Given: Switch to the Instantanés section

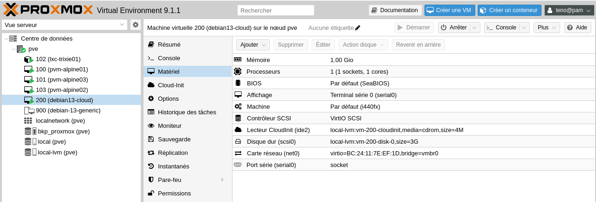Looking at the screenshot, I should coord(173,167).
